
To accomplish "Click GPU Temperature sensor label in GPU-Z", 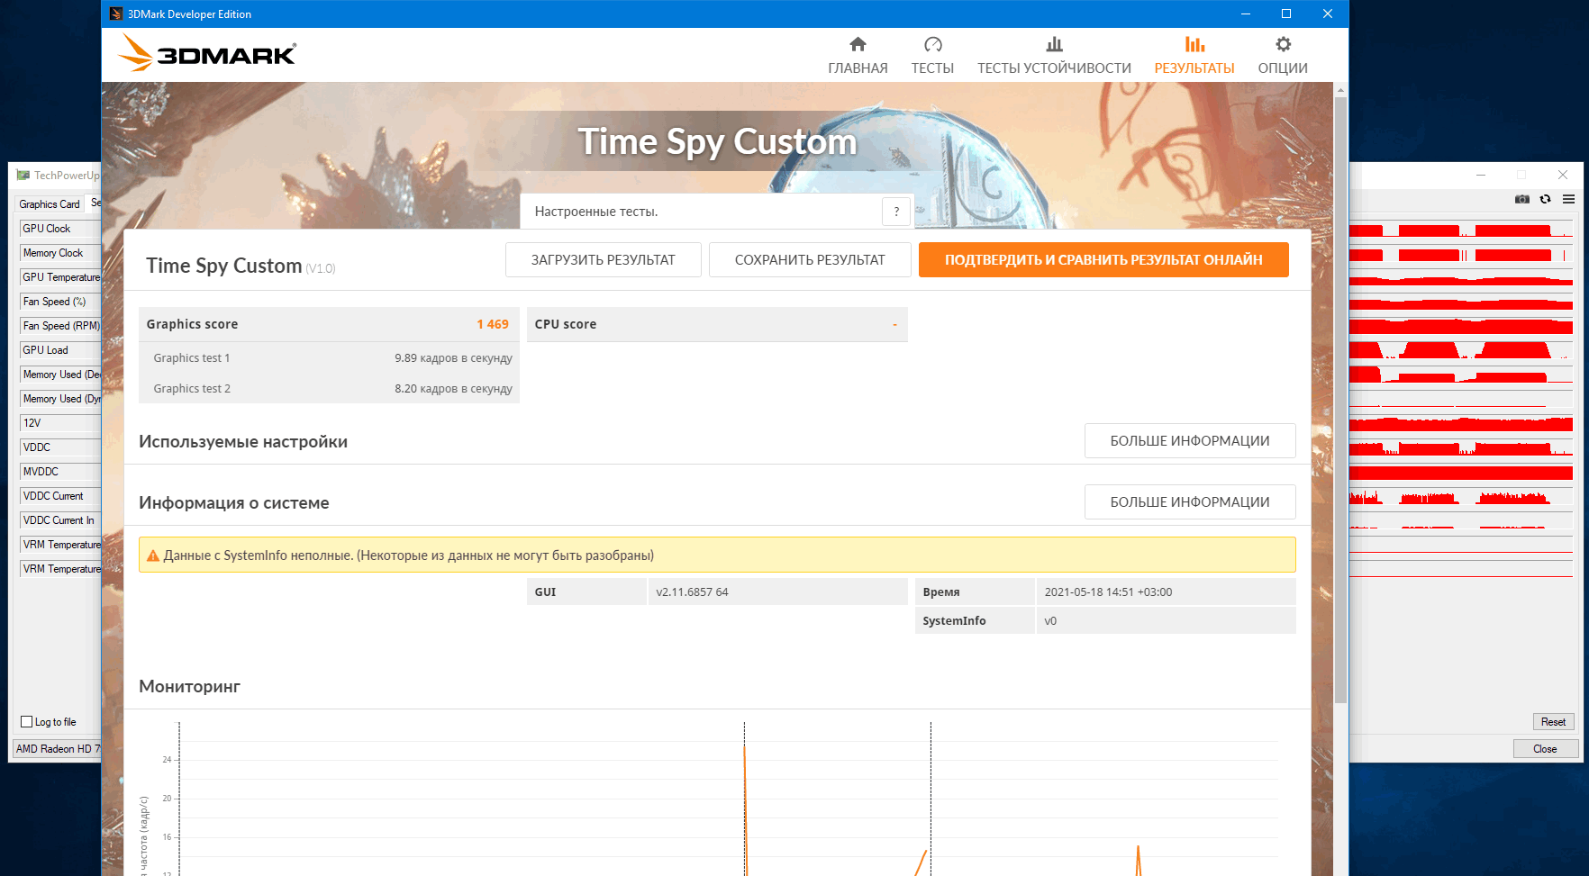I will coord(61,277).
